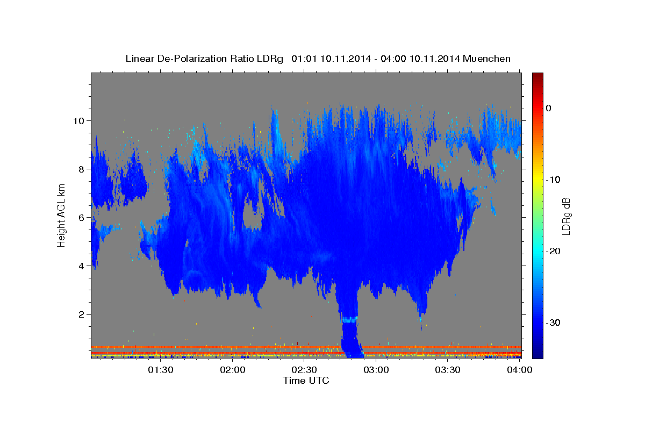The image size is (645, 430).
Task: Click the colorbar label '-20'
Action: coord(553,251)
